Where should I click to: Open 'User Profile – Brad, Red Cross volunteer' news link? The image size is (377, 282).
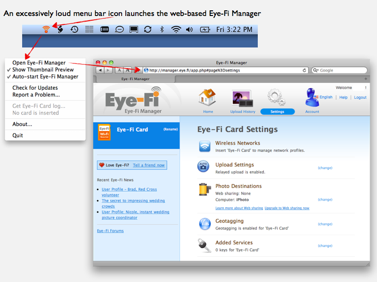[129, 192]
